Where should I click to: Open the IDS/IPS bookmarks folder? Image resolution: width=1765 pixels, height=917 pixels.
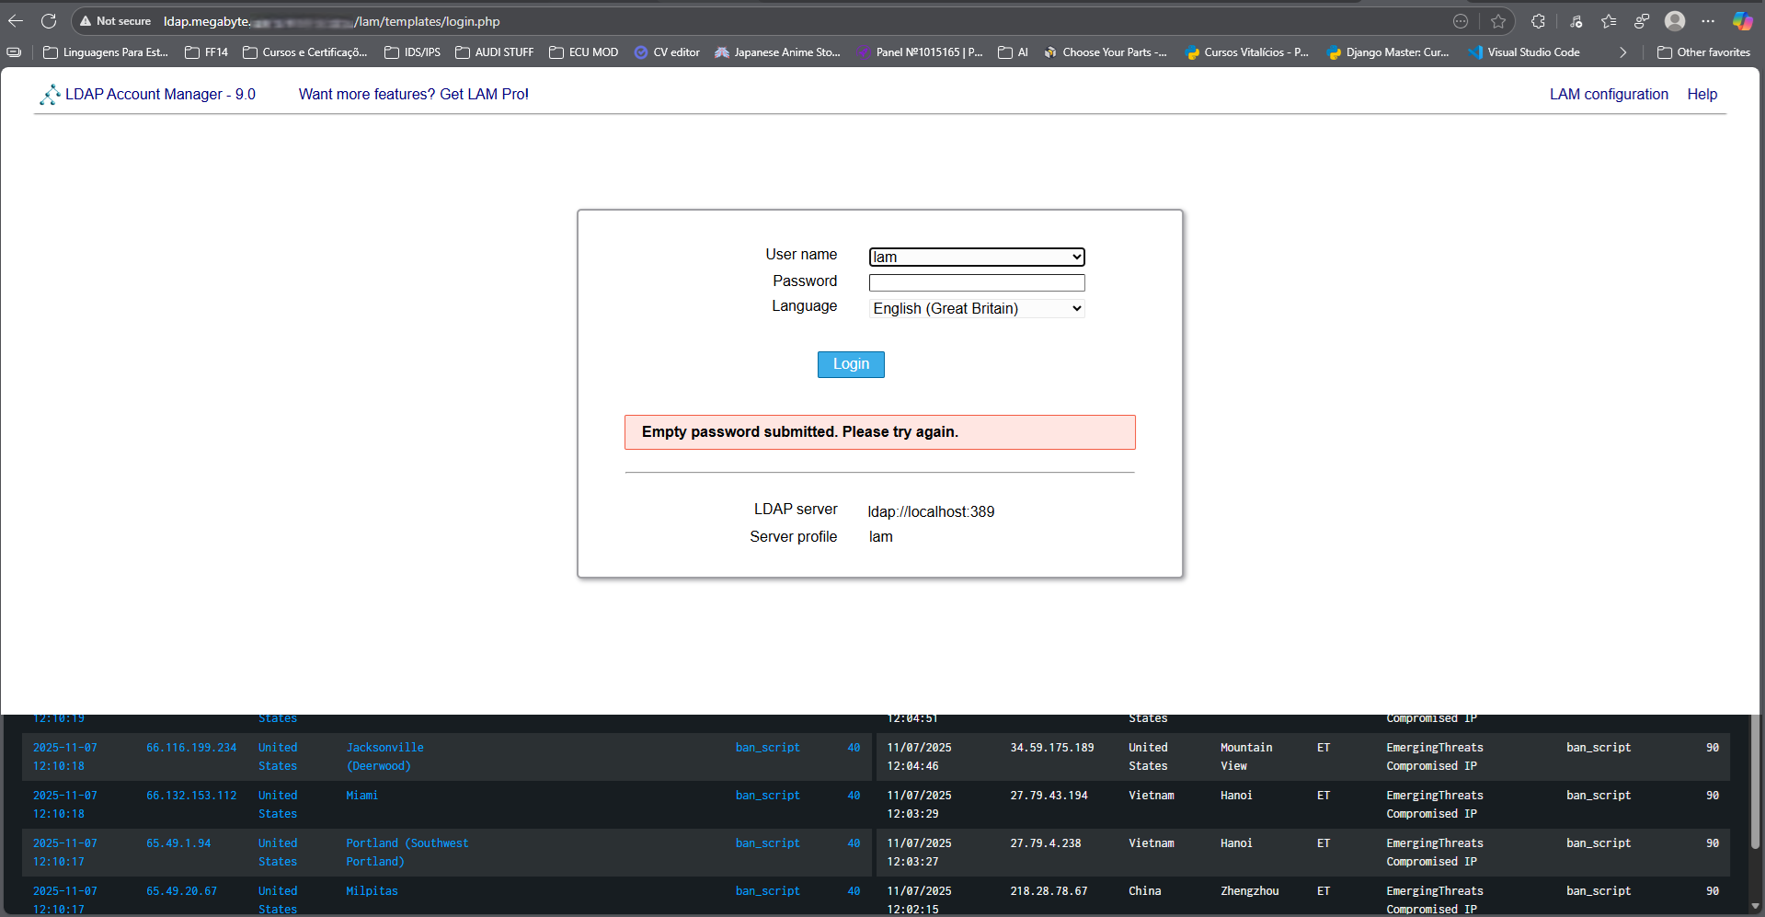tap(412, 52)
